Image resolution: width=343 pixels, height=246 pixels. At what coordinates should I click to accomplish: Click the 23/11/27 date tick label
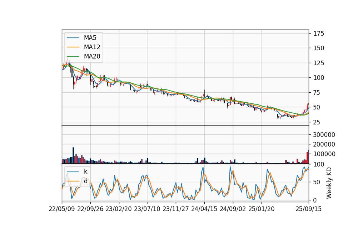coord(176,209)
